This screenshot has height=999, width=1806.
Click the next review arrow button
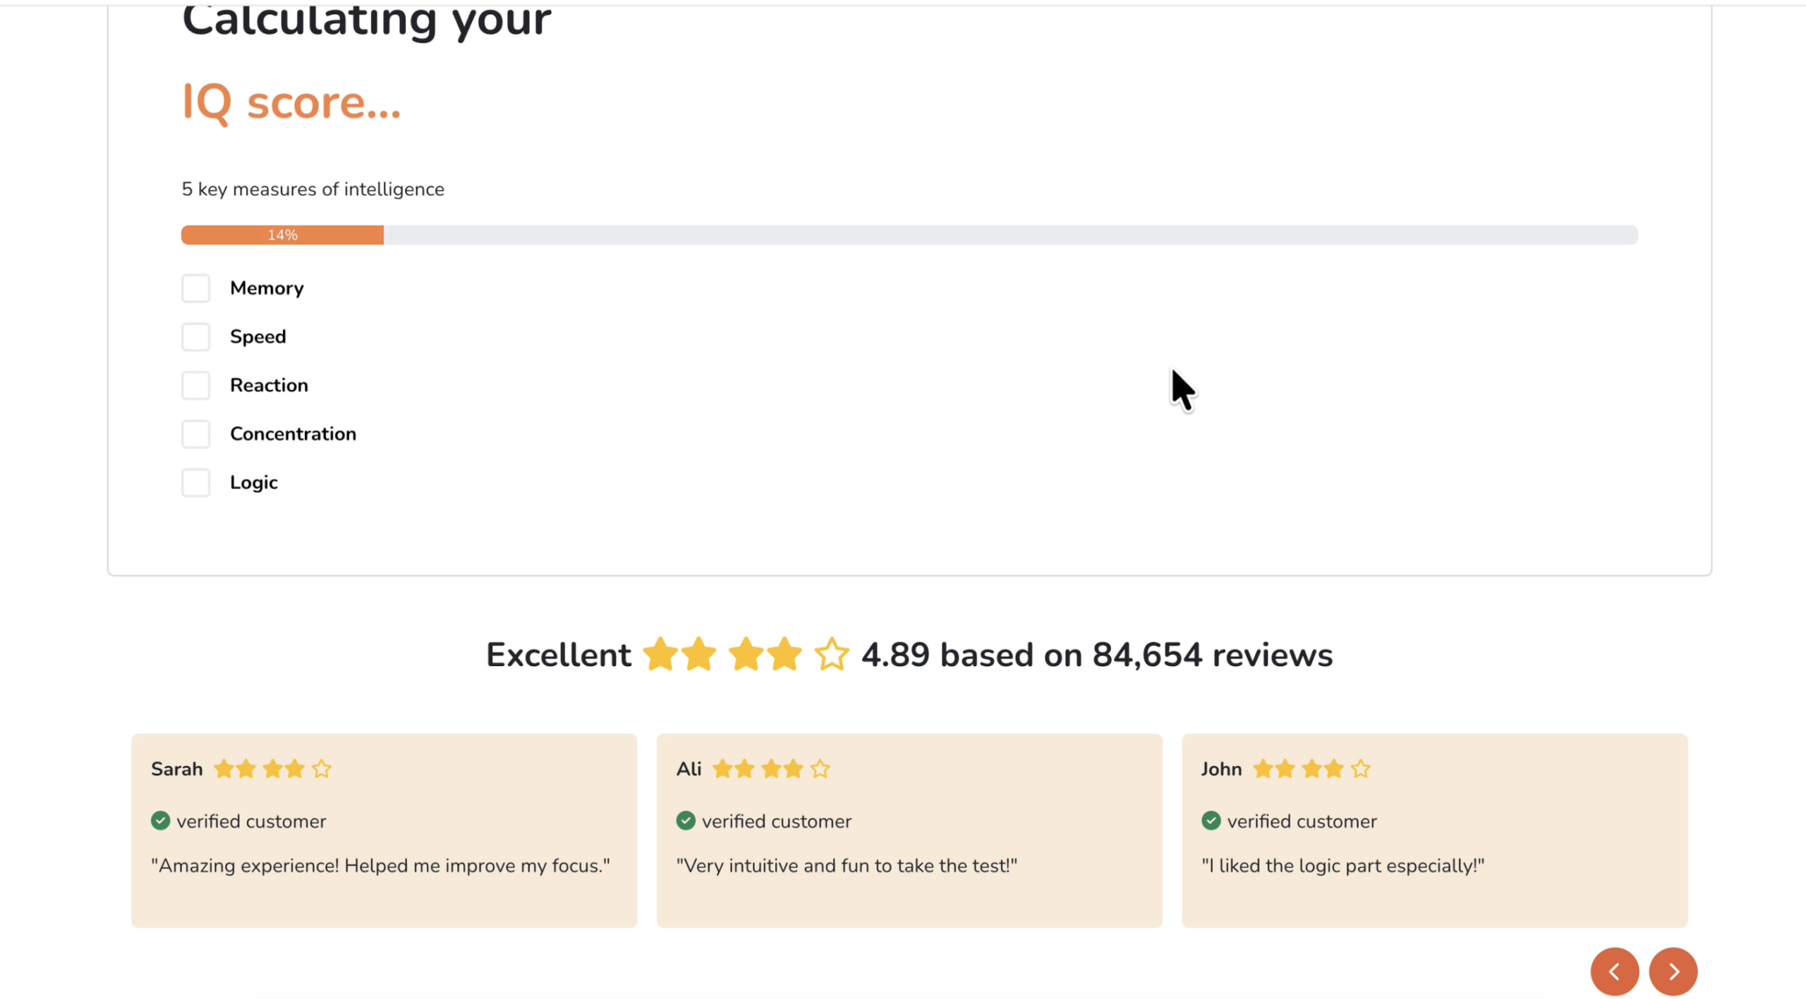click(x=1673, y=971)
